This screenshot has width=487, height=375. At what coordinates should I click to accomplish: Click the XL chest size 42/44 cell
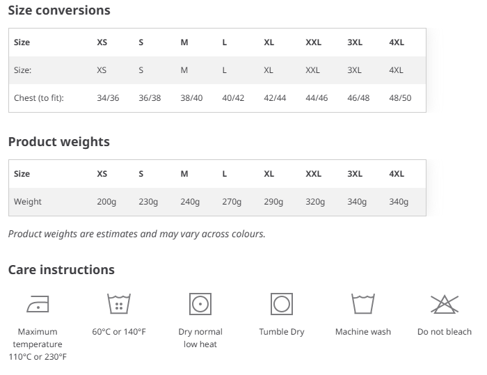click(275, 98)
